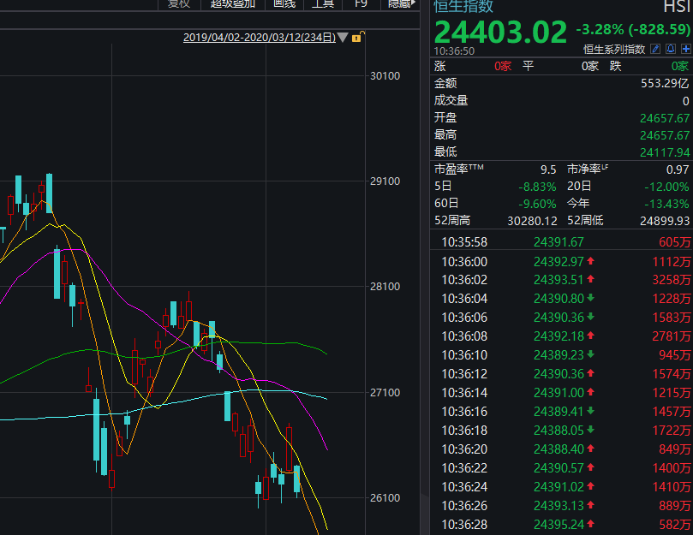Click the 27100 price axis label
693x535 pixels.
385,392
